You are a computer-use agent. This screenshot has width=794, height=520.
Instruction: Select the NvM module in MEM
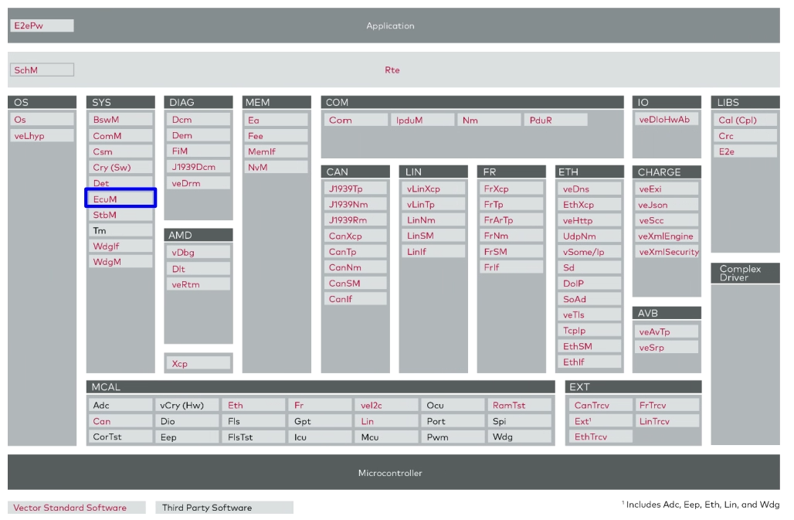276,167
